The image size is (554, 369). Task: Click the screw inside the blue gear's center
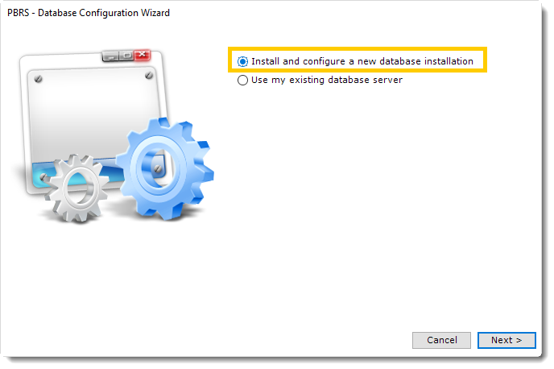tap(159, 169)
